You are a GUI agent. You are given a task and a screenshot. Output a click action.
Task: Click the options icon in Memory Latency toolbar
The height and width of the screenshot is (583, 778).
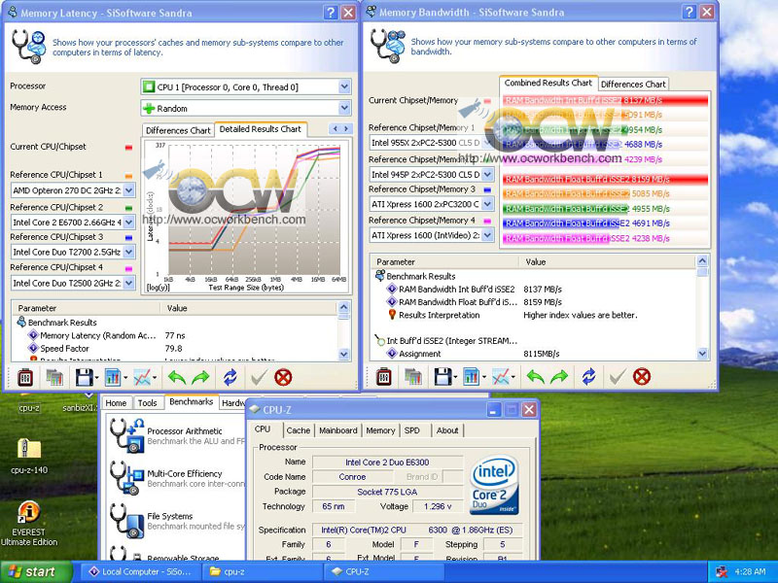[x=25, y=378]
